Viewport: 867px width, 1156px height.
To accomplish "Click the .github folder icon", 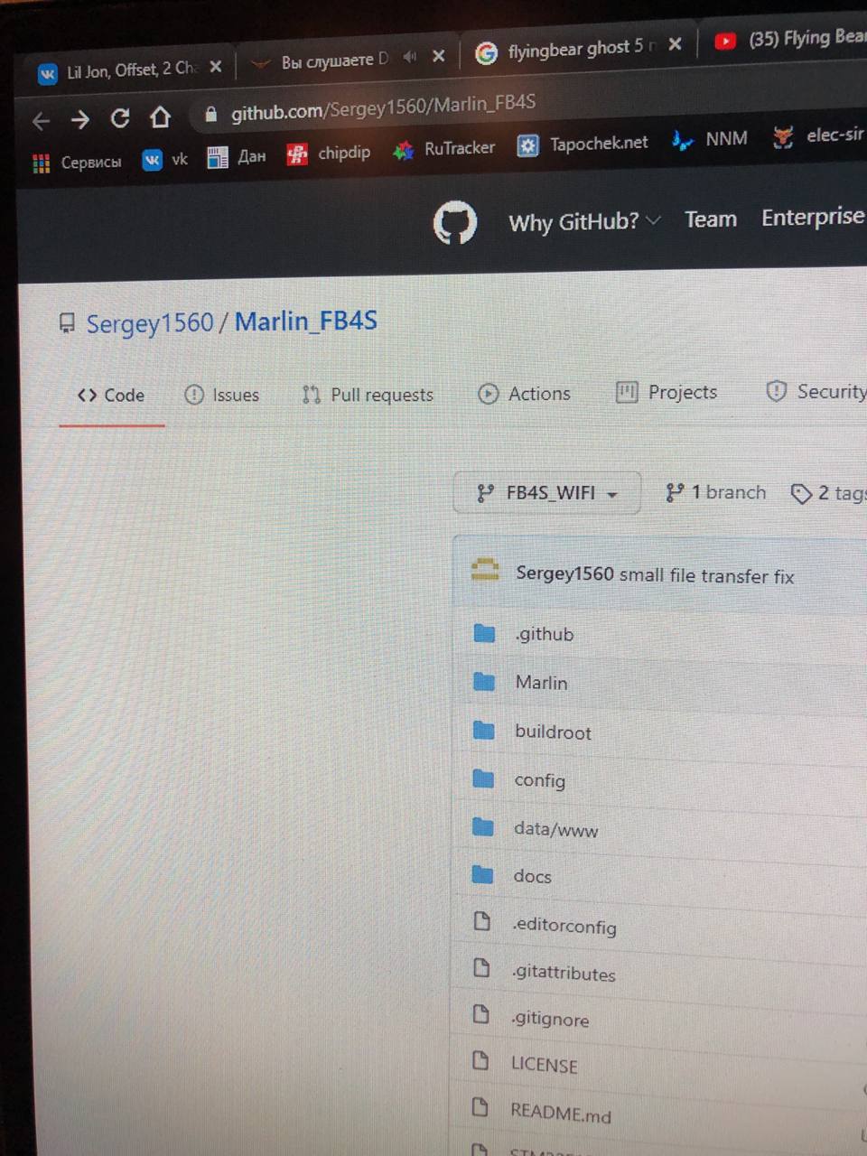I will coord(485,633).
